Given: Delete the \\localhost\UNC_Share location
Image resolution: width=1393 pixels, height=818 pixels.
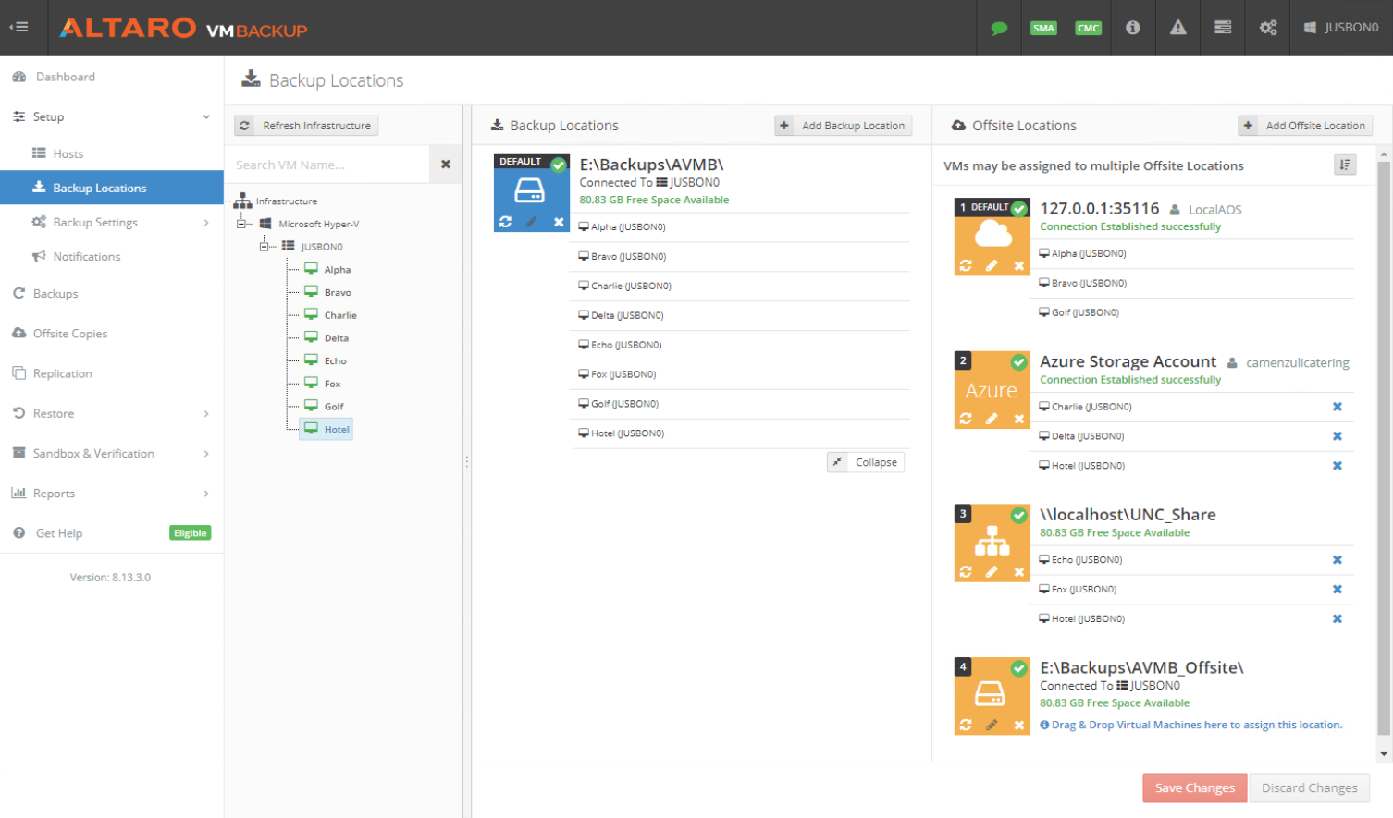Looking at the screenshot, I should (x=1019, y=572).
